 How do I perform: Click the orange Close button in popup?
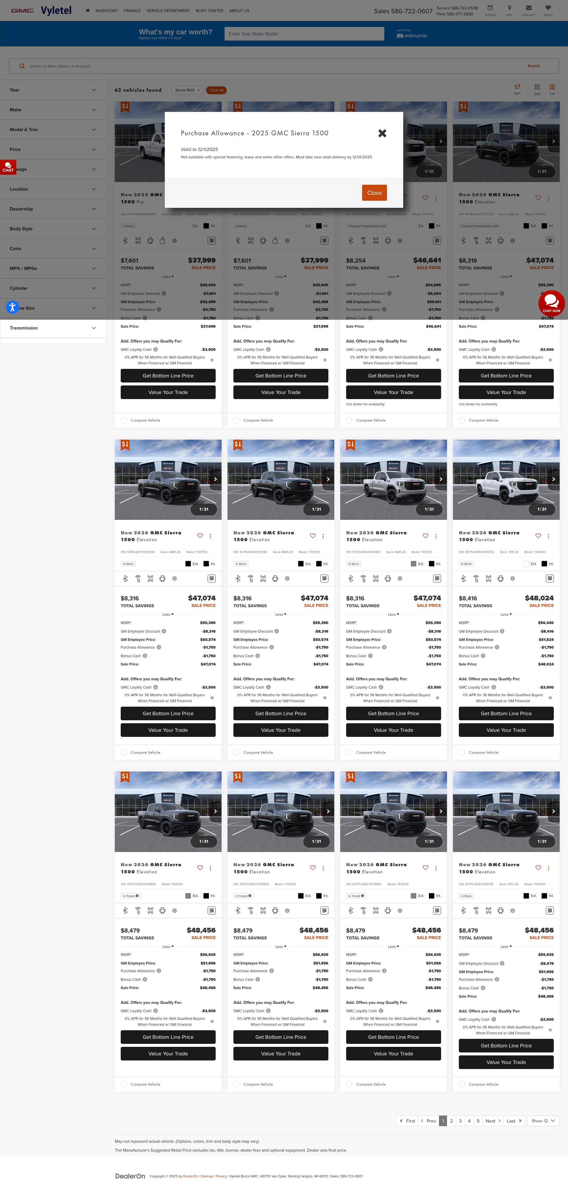click(374, 193)
